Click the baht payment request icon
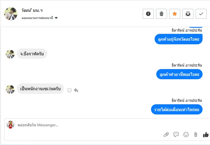210x145 pixels. pyautogui.click(x=196, y=135)
